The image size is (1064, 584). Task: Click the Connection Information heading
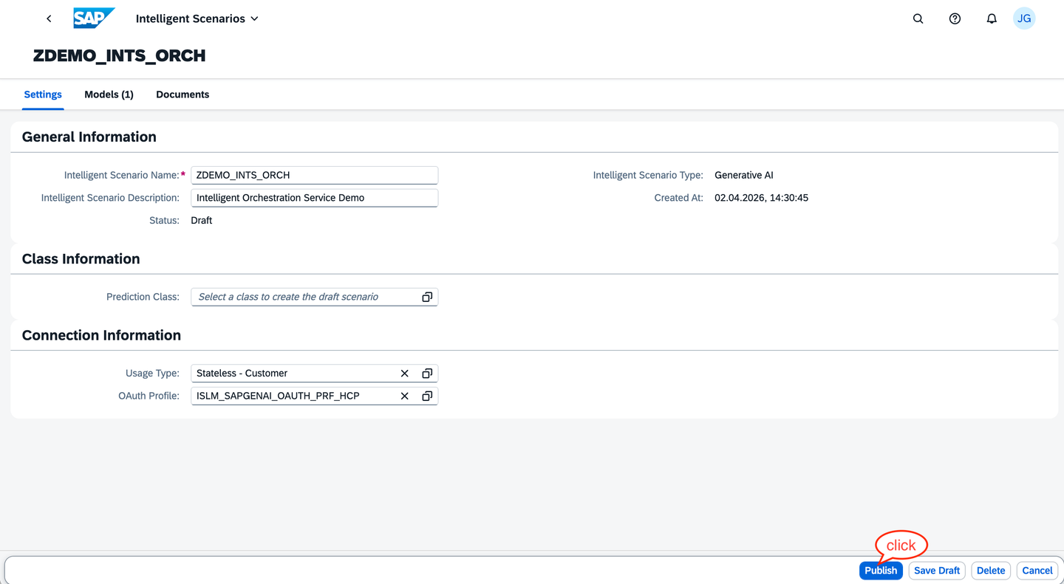pos(101,335)
